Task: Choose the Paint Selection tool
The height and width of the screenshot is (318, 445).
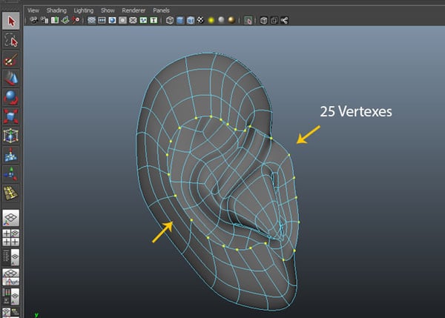Action: point(10,59)
